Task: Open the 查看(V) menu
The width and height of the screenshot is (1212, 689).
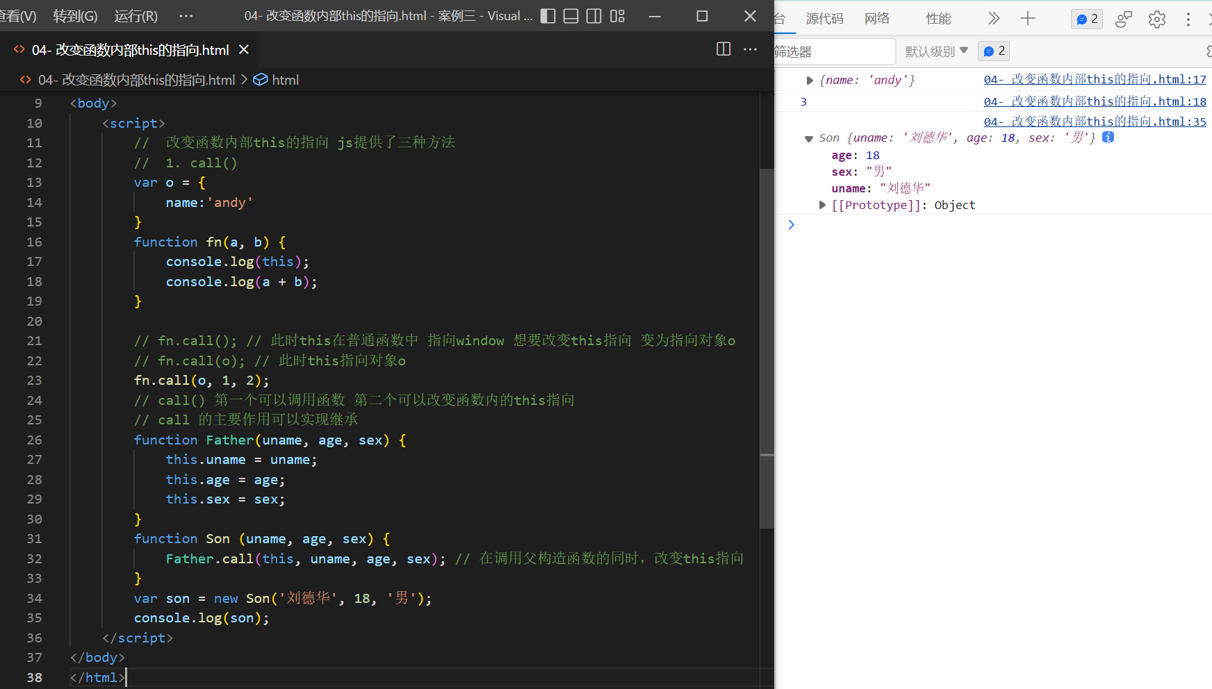Action: pos(18,16)
